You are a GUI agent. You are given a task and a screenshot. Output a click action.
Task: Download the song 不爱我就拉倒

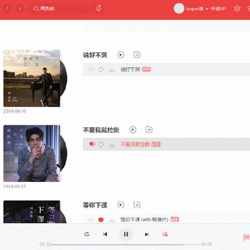point(112,144)
